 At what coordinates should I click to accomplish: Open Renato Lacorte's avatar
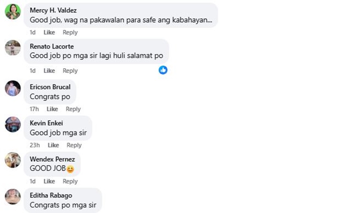(x=13, y=48)
